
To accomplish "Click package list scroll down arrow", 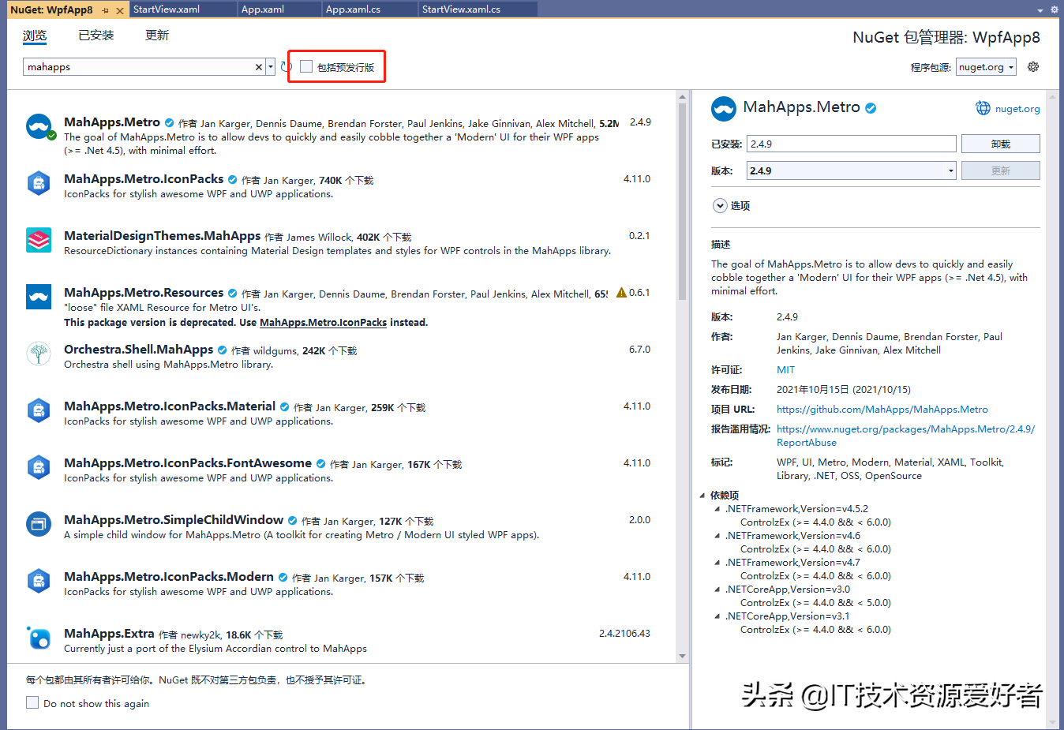I will tap(682, 656).
